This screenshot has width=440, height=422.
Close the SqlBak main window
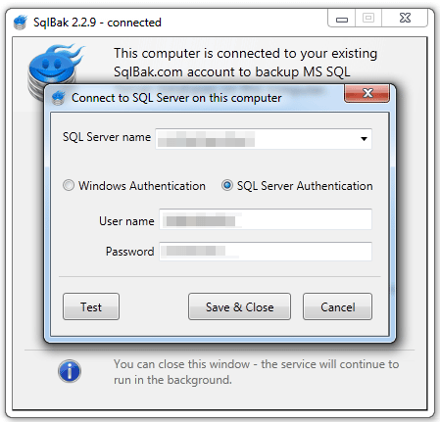[405, 18]
